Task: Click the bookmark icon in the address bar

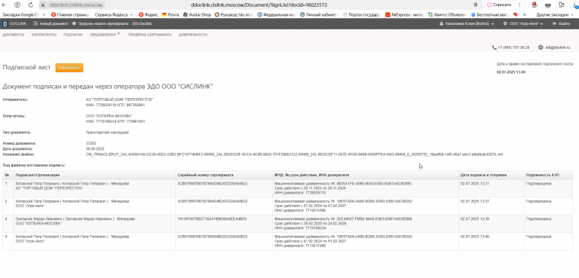Action: (475, 5)
